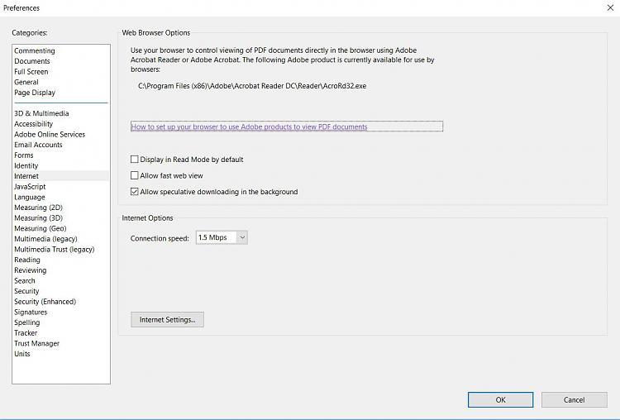Open the Accessibility category

coord(33,124)
